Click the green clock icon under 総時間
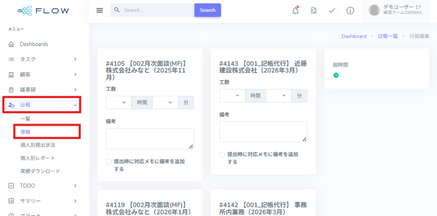437x216 pixels. [336, 75]
